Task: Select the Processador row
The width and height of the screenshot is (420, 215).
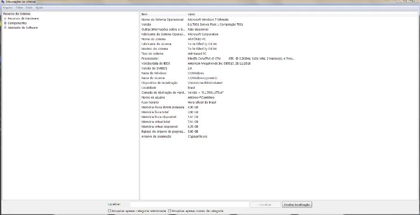Action: tap(219, 58)
